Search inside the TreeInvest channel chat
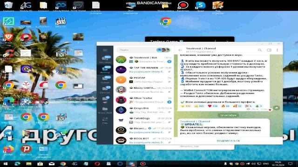 tap(260, 50)
